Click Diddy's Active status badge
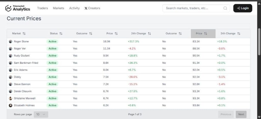Screen dimensions: 261x119 coord(53,77)
